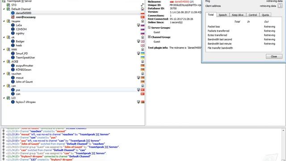This screenshot has width=286, height=161.
Task: Click the blue status icon of ogidny
Action: (13, 33)
